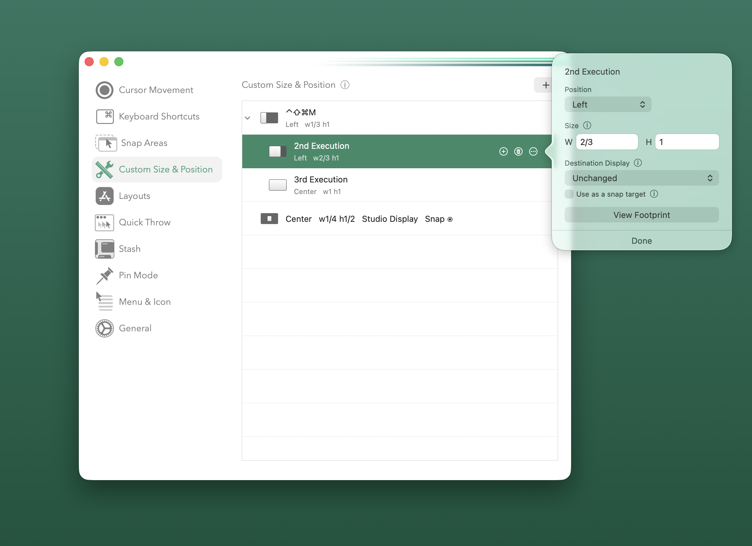Image resolution: width=752 pixels, height=546 pixels.
Task: Open Destination Display dropdown showing Unchanged
Action: click(642, 178)
